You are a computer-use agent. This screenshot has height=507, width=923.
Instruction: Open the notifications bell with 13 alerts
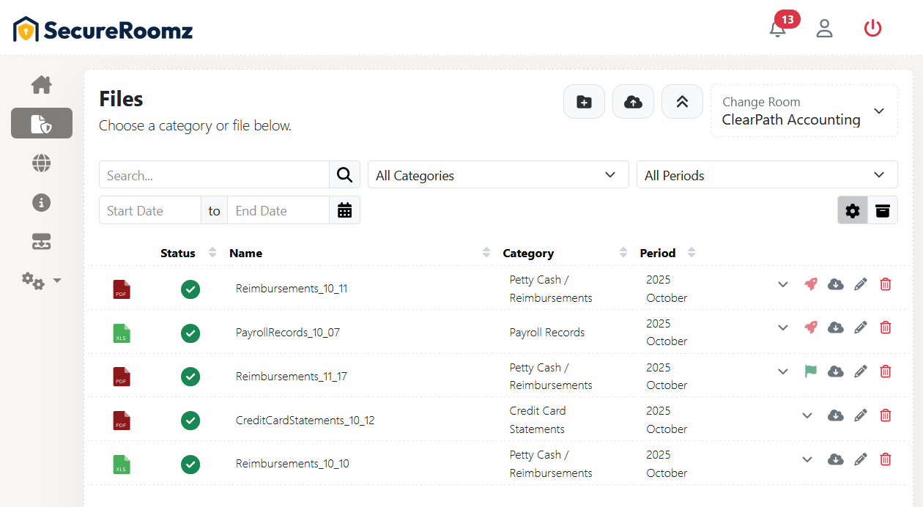[778, 29]
